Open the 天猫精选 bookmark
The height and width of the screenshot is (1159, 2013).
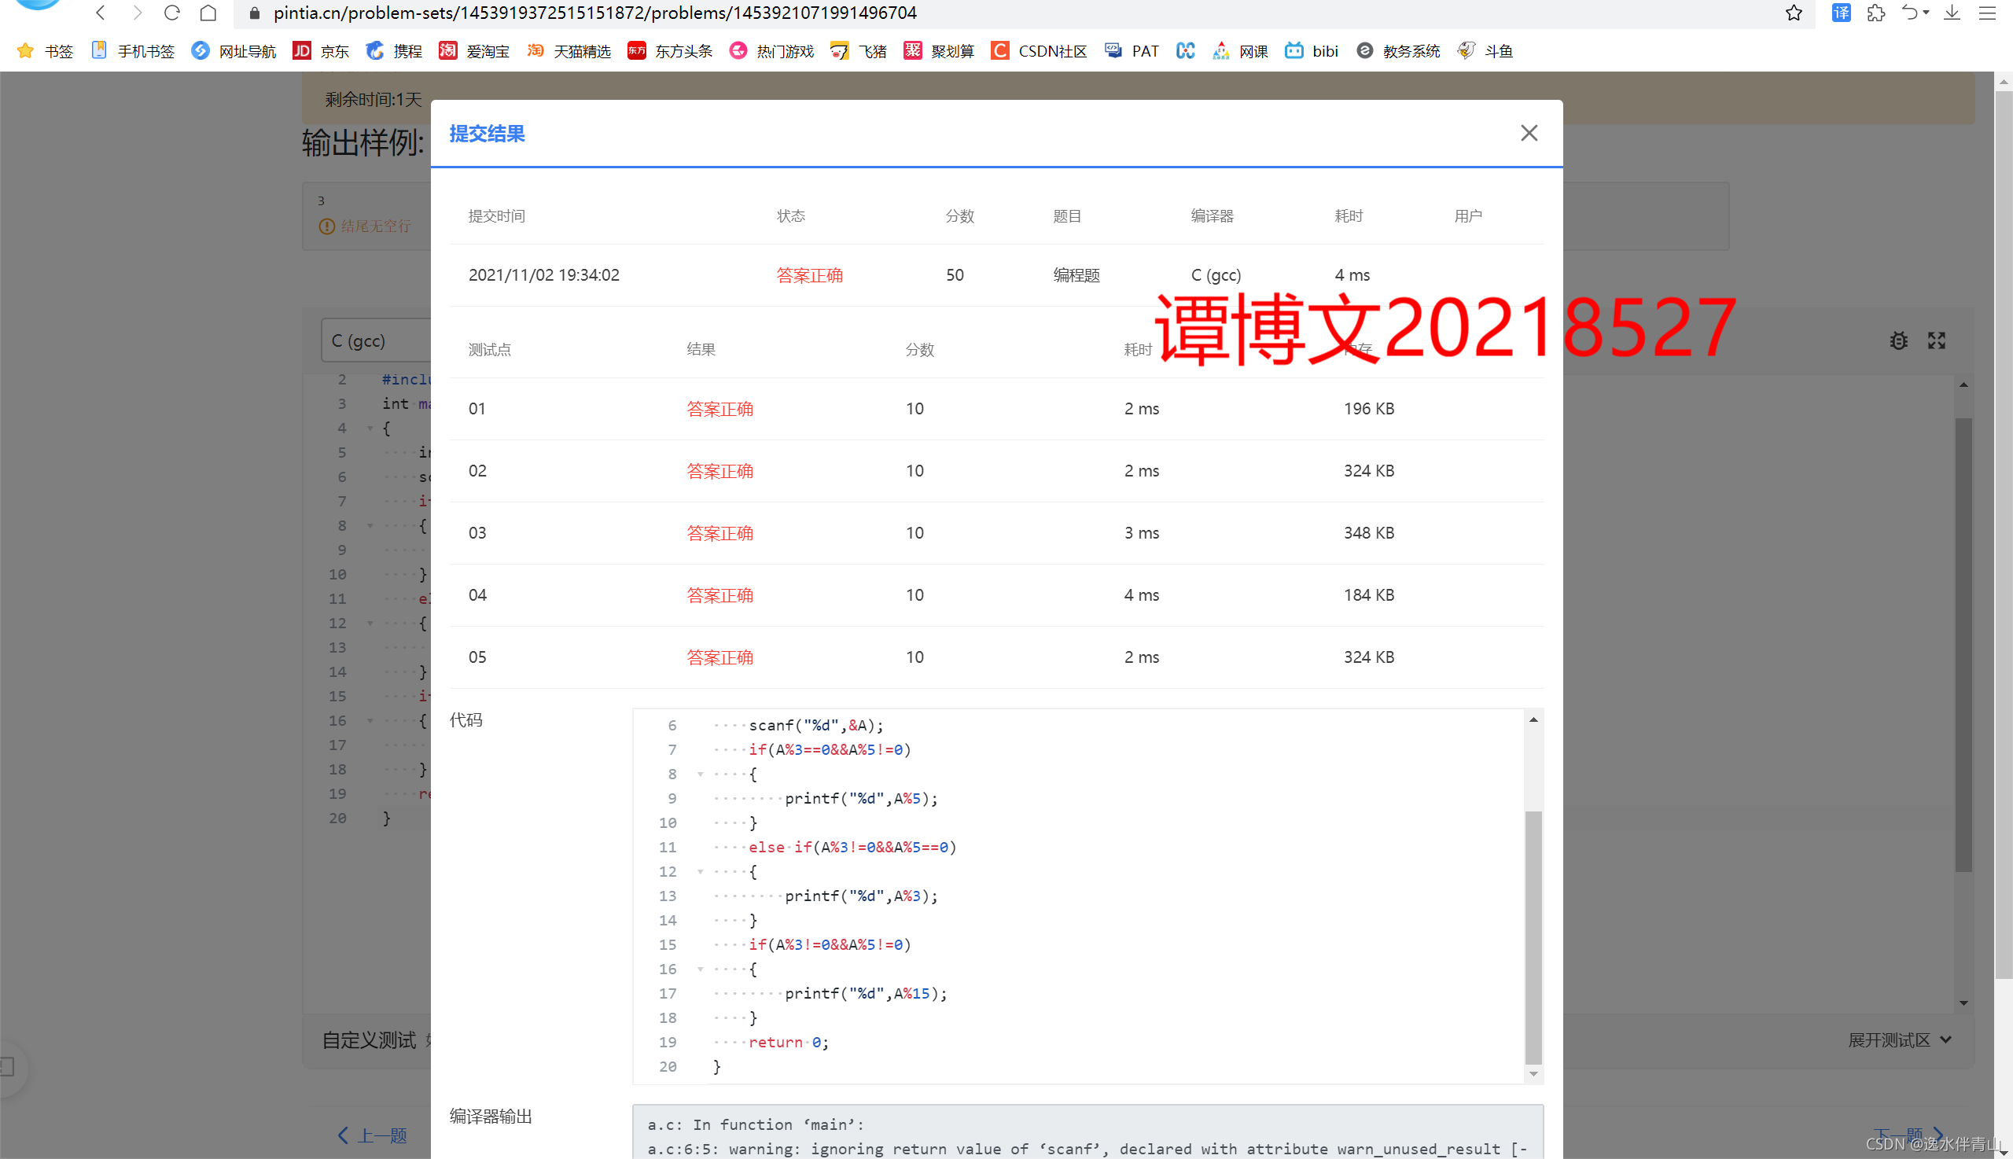pyautogui.click(x=569, y=51)
